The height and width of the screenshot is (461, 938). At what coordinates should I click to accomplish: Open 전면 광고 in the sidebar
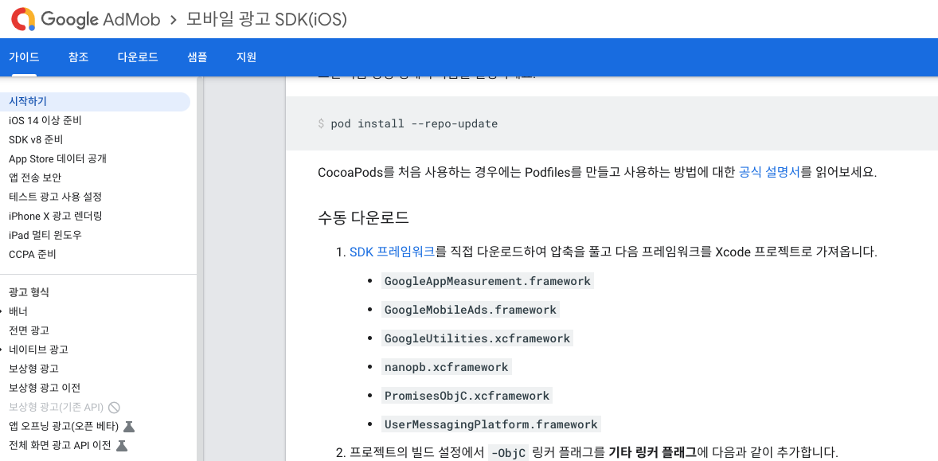tap(29, 330)
